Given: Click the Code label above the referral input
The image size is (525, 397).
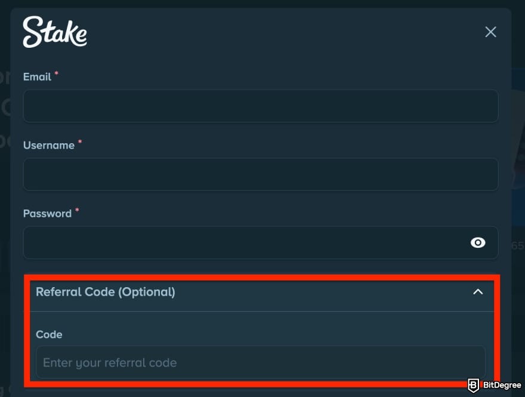Looking at the screenshot, I should 49,335.
